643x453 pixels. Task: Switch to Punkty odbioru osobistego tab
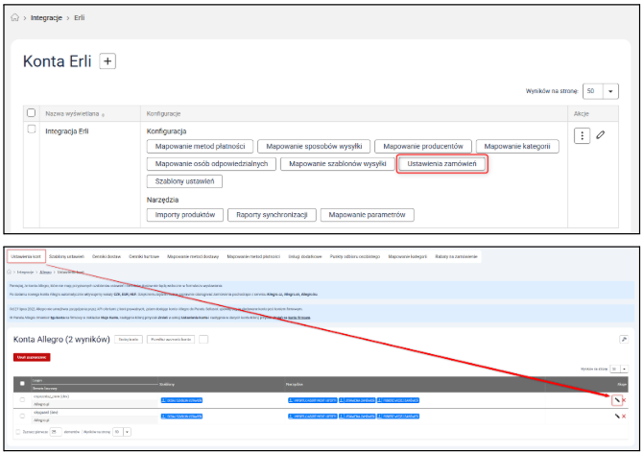(355, 256)
